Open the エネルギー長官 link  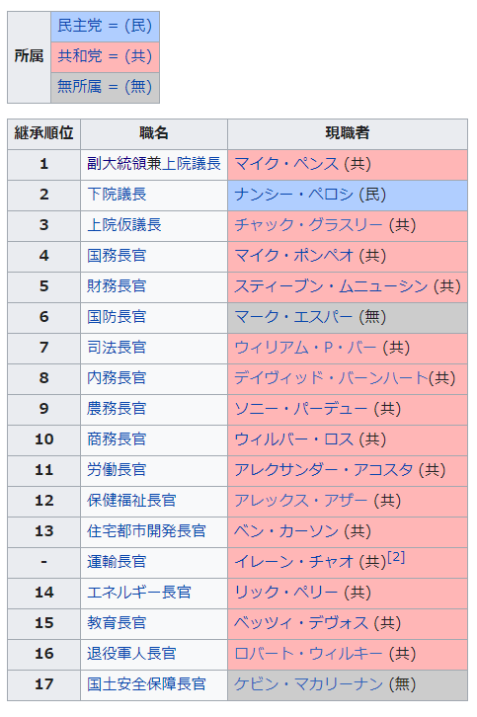pyautogui.click(x=139, y=593)
